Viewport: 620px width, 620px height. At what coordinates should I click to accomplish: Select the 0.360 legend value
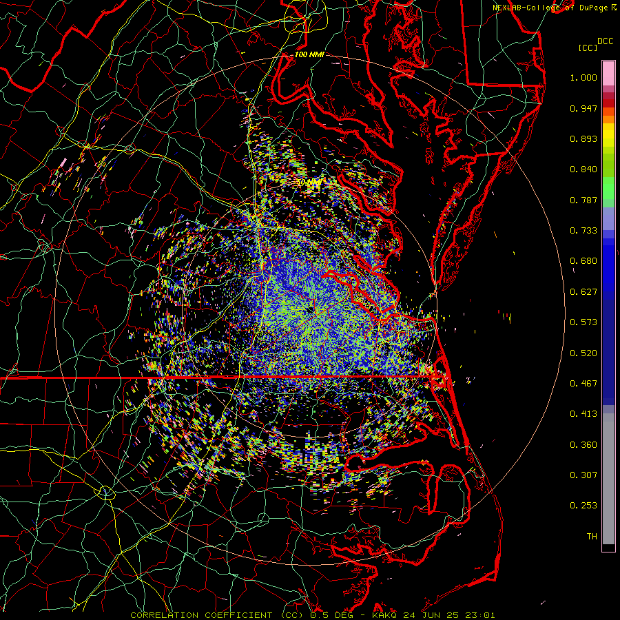(583, 445)
